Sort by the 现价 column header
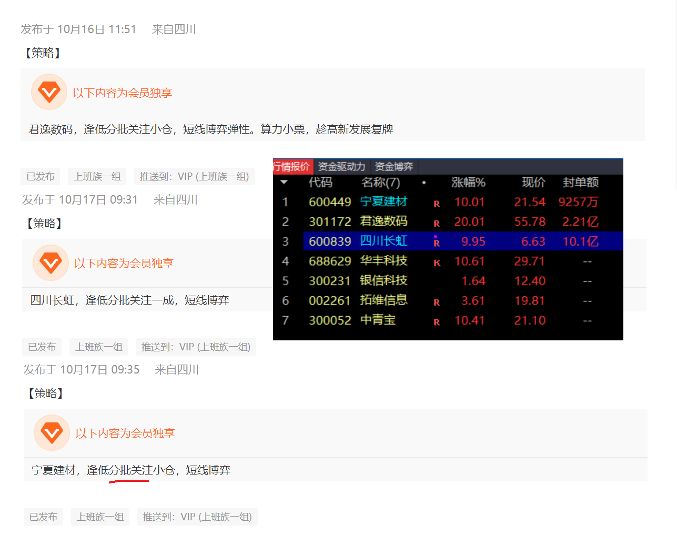The image size is (677, 535). tap(533, 183)
